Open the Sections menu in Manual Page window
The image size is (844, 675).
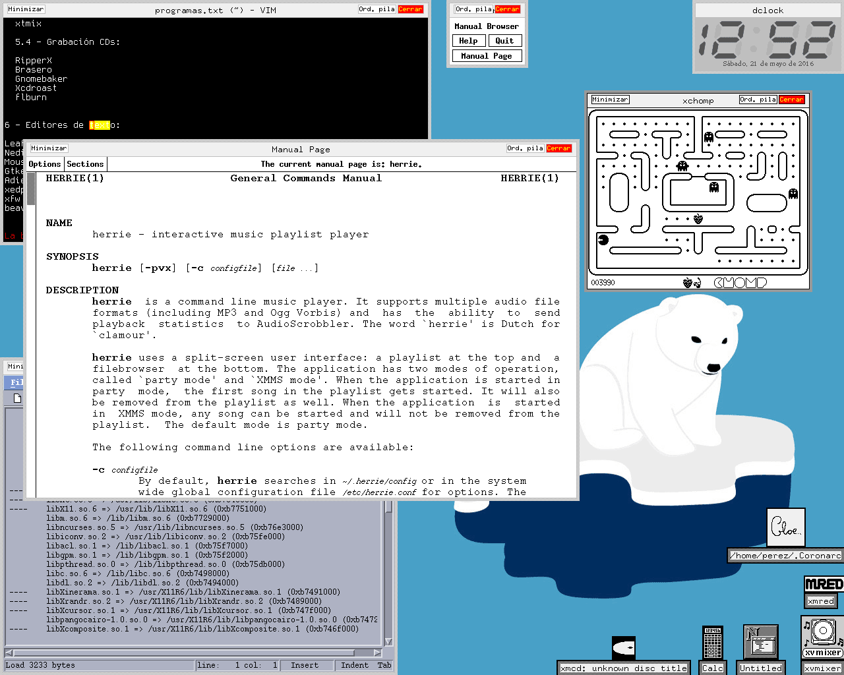tap(85, 164)
